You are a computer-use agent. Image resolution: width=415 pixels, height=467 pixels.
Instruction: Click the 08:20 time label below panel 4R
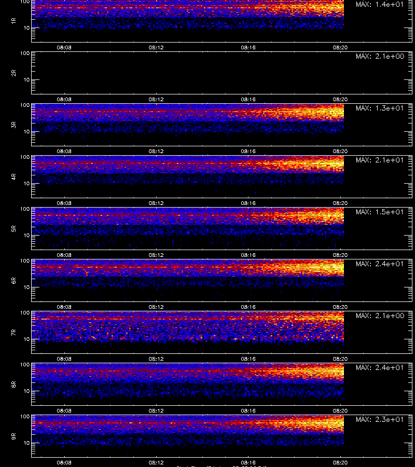(340, 203)
